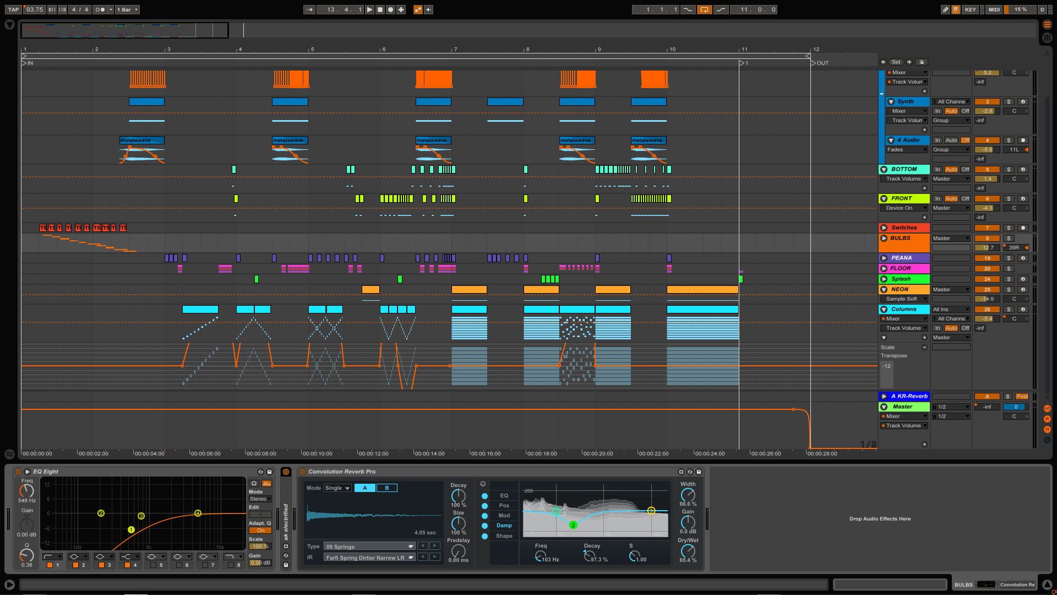Click the tempo field showing 93.75
The image size is (1057, 595).
pos(35,9)
